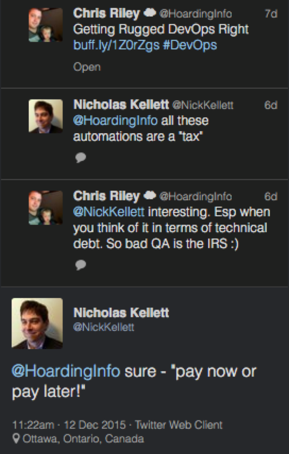The width and height of the screenshot is (289, 454).
Task: Open the buff.ly/1Z0rZgs link
Action: point(116,45)
